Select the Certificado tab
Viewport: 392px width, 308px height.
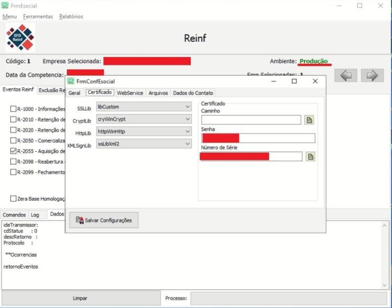point(100,93)
